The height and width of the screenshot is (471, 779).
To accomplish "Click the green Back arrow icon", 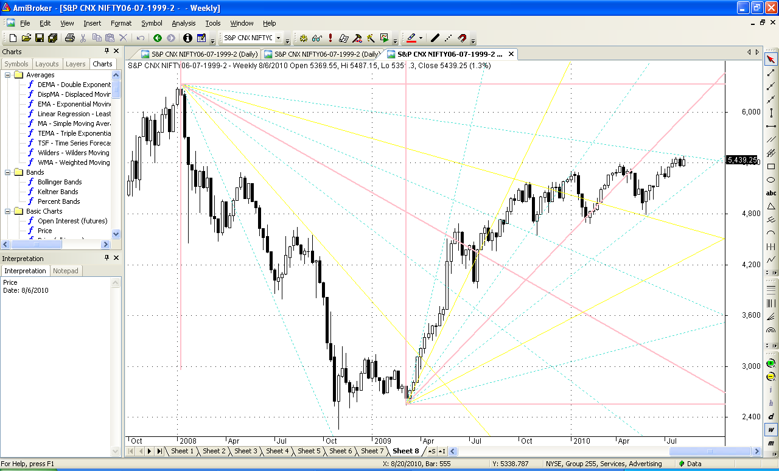I will click(158, 38).
